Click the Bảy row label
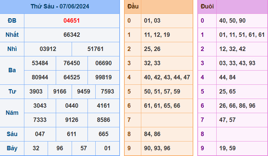The image size is (268, 156). click(x=12, y=148)
